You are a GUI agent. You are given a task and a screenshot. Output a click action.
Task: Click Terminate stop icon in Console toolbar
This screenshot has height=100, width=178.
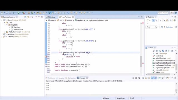coord(133,78)
